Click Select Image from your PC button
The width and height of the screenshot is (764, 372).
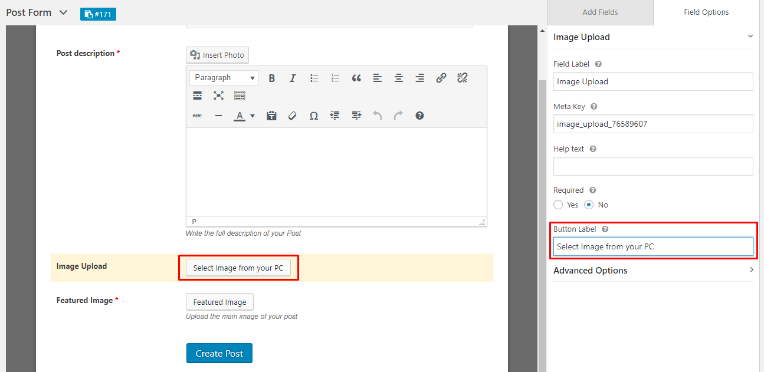pos(238,268)
